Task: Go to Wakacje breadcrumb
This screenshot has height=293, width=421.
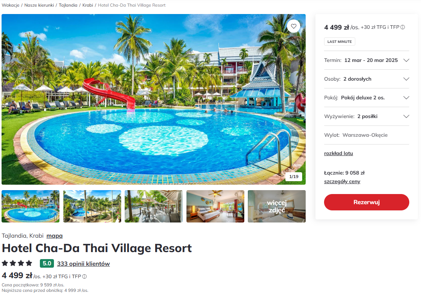Action: [x=11, y=5]
